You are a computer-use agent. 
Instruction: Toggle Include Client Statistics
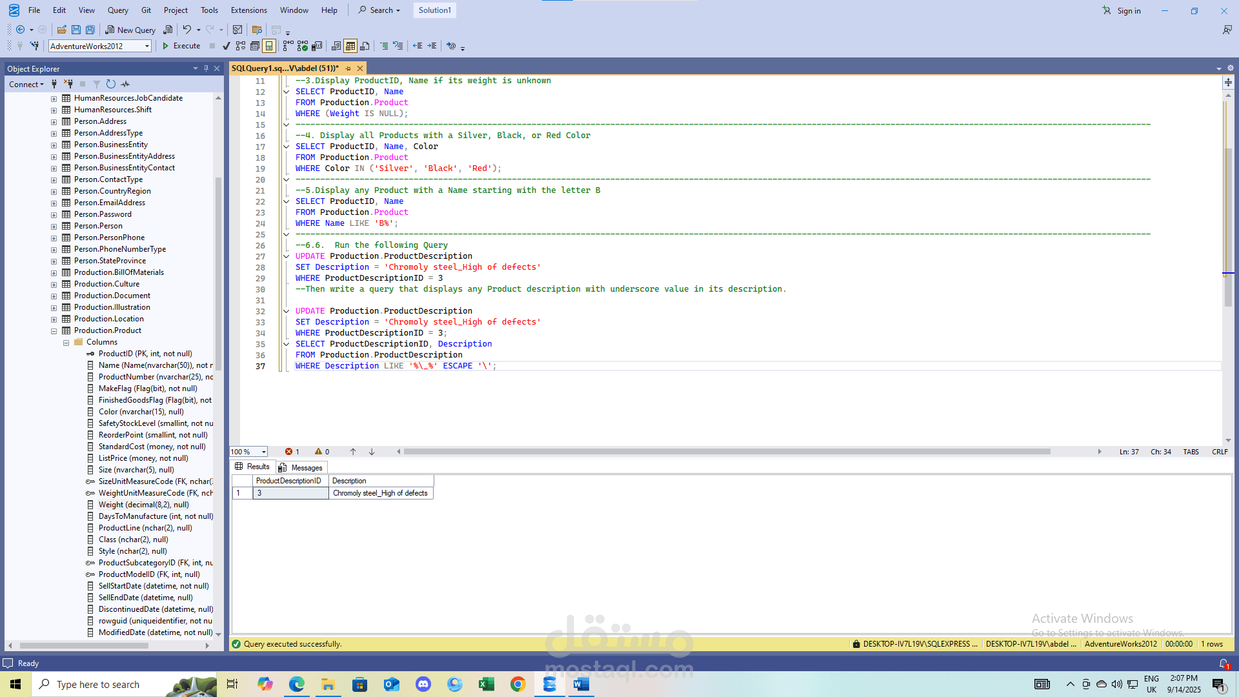[317, 46]
